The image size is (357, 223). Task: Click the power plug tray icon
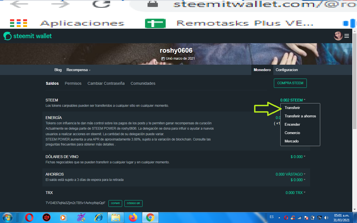[x=313, y=217]
